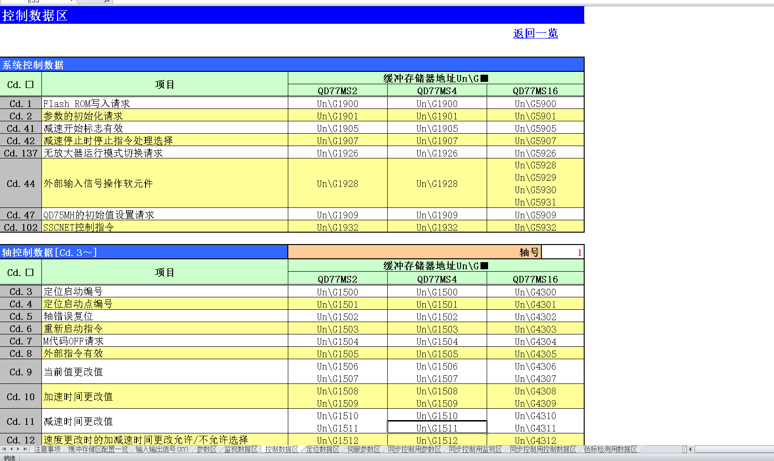774x461 pixels.
Task: Click next sheet navigation arrow
Action: click(x=18, y=449)
